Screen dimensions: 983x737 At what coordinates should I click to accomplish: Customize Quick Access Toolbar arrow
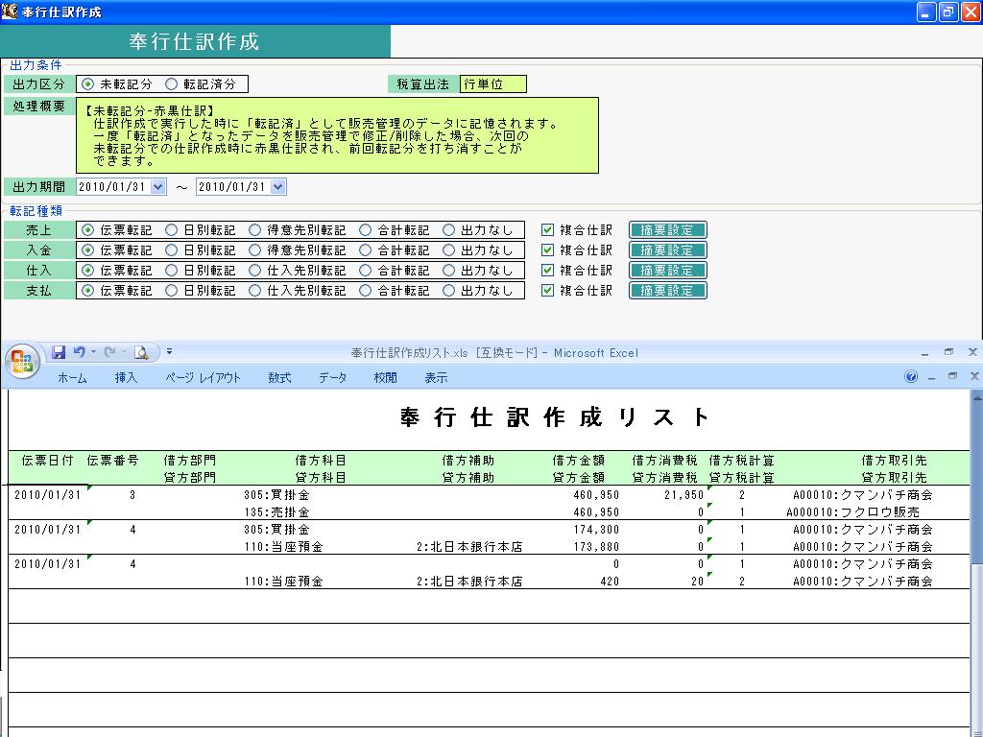[x=169, y=352]
